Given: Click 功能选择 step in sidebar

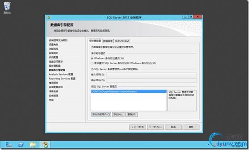Looking at the screenshot, I should click(x=53, y=49).
